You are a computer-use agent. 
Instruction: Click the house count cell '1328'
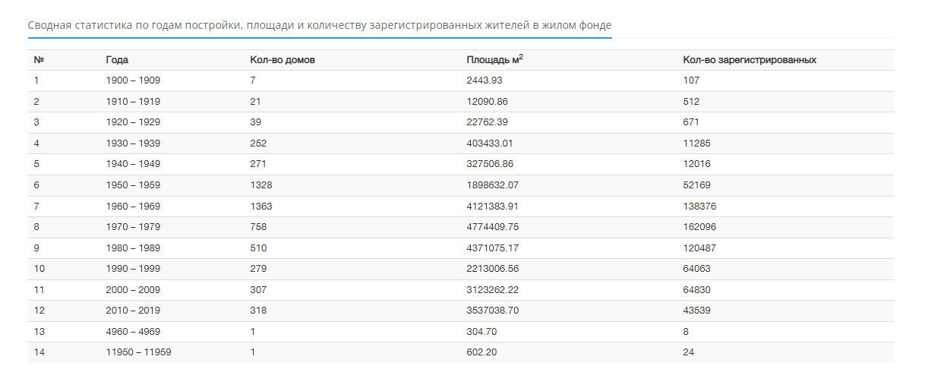click(x=260, y=185)
